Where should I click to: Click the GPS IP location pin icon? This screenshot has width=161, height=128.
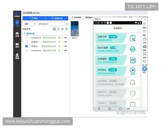pos(133,71)
